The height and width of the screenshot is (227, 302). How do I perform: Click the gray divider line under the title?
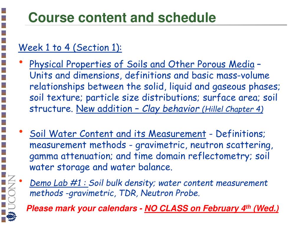156,25
